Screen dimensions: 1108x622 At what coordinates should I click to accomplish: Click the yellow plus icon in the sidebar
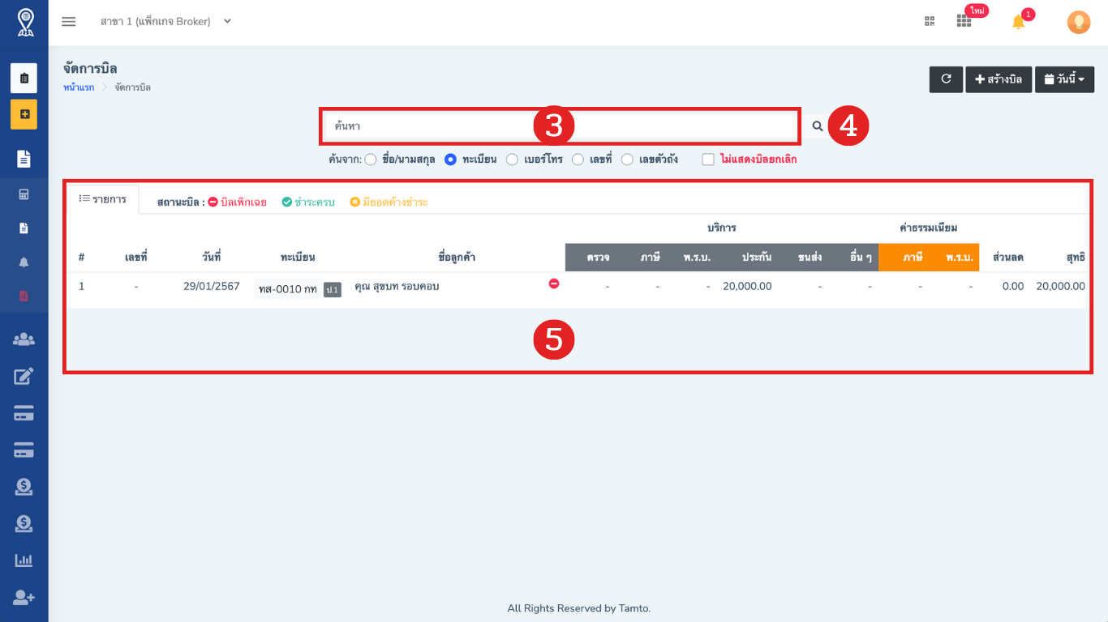(24, 114)
